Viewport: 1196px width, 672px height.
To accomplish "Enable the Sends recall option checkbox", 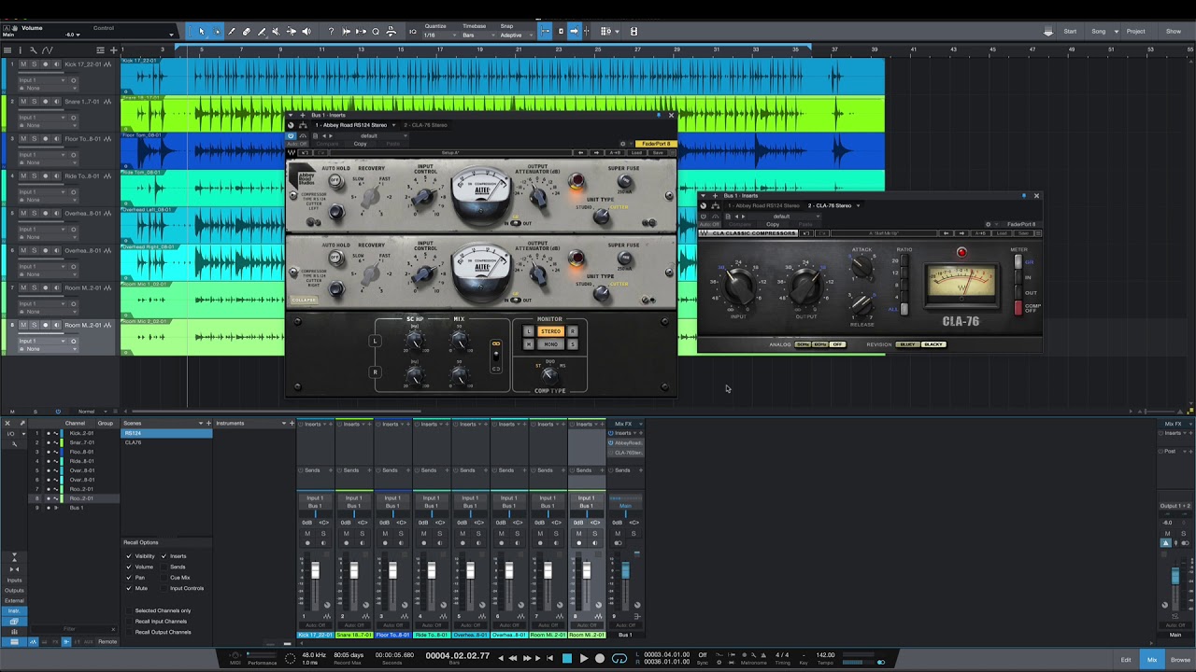I will [164, 567].
